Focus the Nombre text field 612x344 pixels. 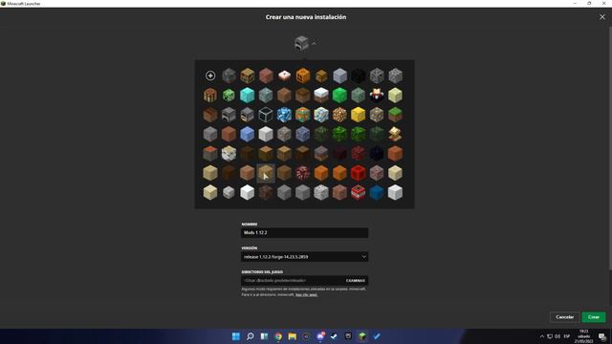304,233
